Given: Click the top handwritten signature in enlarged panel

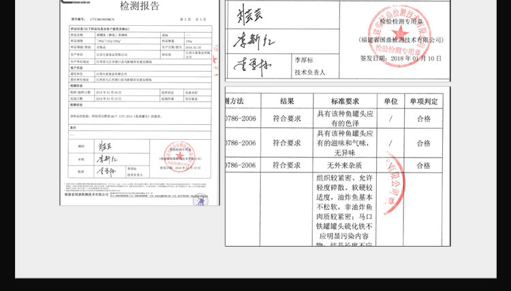Looking at the screenshot, I should (247, 14).
